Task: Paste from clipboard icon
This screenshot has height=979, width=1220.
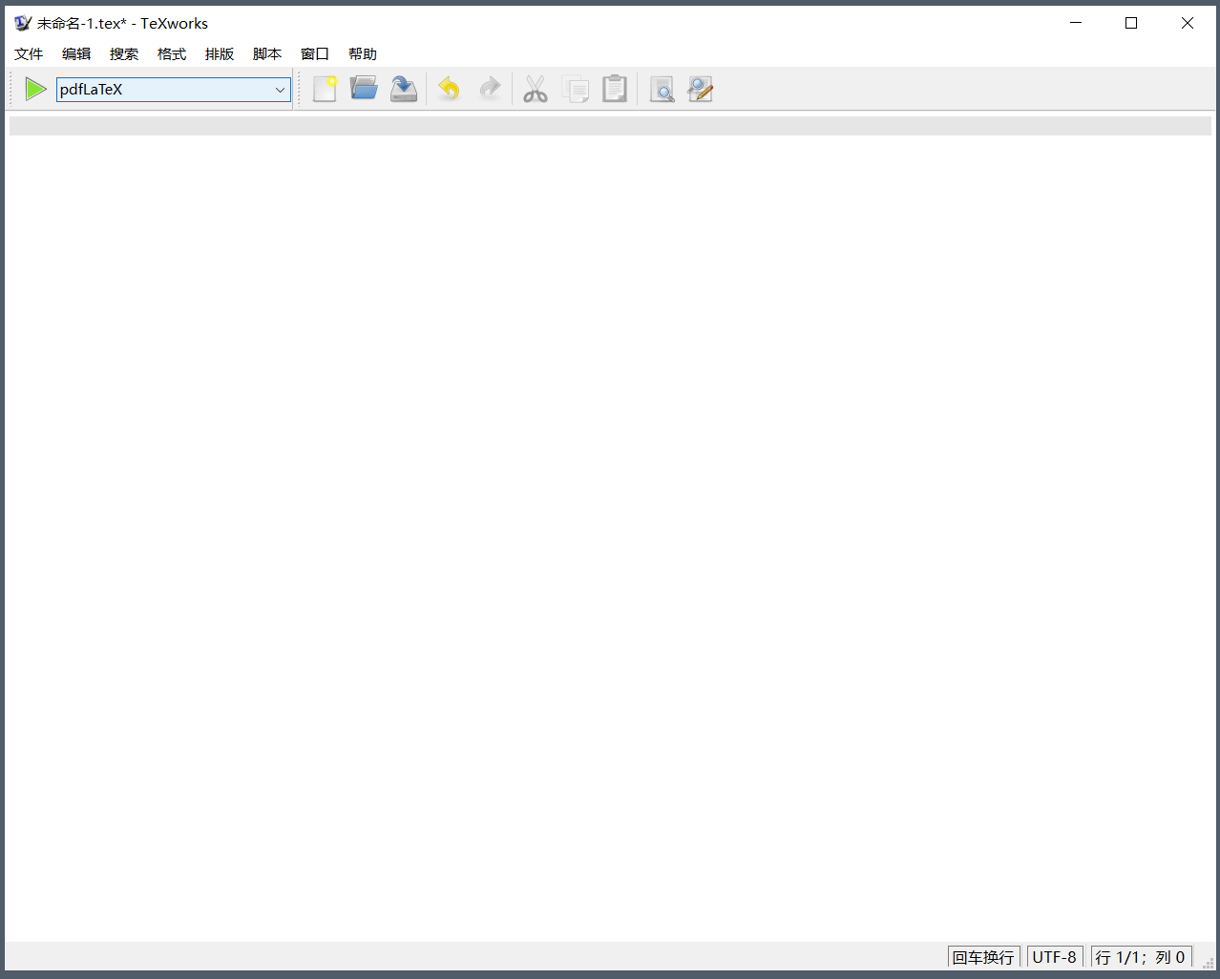Action: (615, 89)
